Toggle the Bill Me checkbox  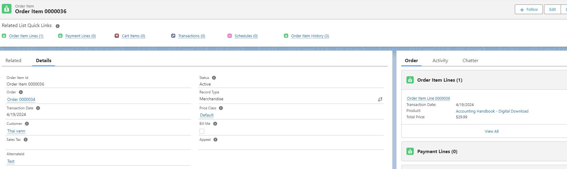point(202,131)
